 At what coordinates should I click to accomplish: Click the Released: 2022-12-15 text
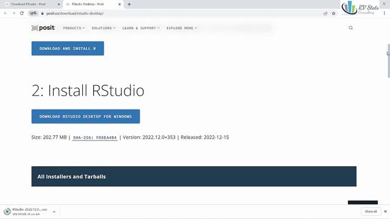[x=205, y=137]
